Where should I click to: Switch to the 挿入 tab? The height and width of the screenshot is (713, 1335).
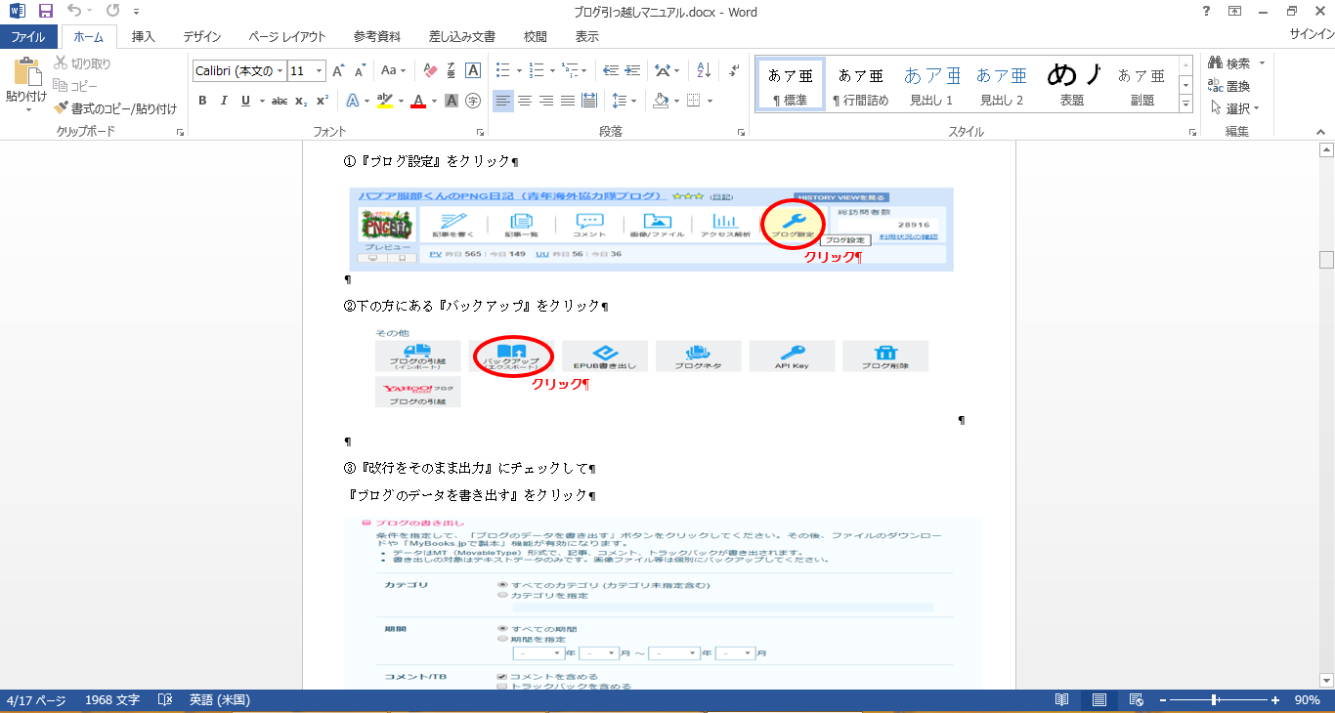pyautogui.click(x=144, y=37)
